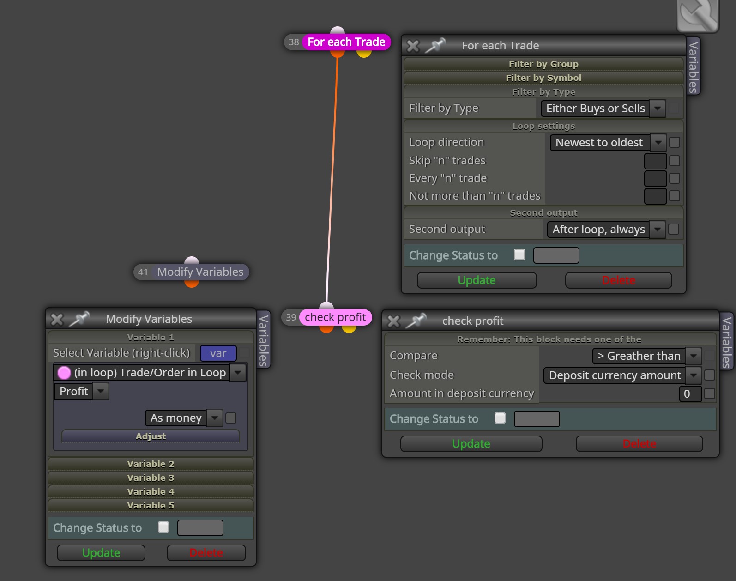Click the pink circle icon beside Trade/Order in Loop
736x581 pixels.
[x=64, y=372]
